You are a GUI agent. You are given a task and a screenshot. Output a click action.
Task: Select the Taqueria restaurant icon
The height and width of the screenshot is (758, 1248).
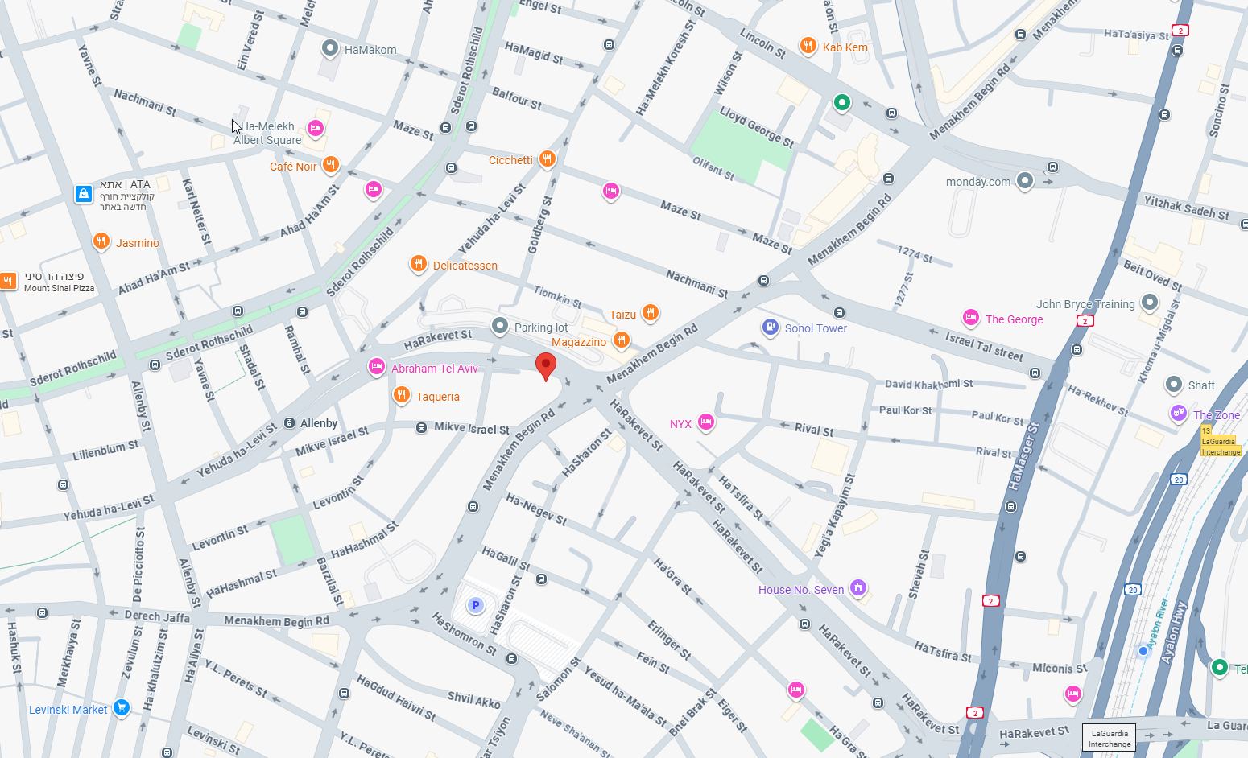click(401, 395)
